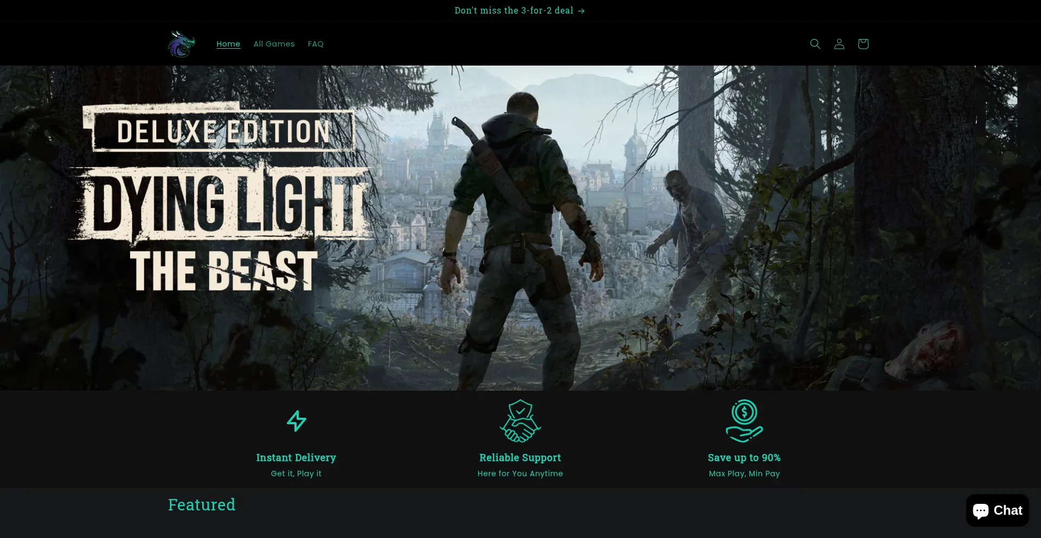Go to the Home menu item
Screen dimensions: 1041x538
click(x=228, y=44)
